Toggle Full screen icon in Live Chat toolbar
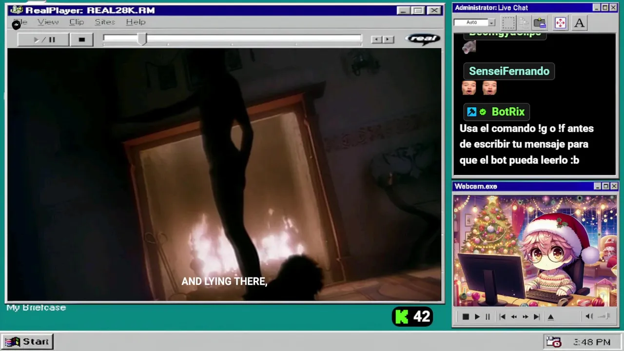Viewport: 624px width, 351px height. 560,22
